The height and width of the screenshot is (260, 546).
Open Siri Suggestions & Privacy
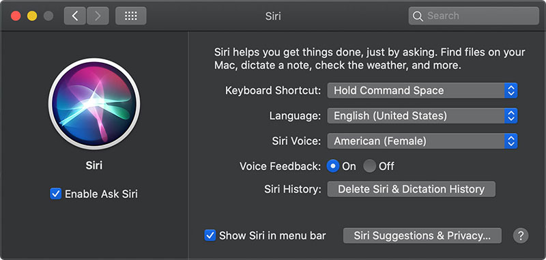pos(422,235)
